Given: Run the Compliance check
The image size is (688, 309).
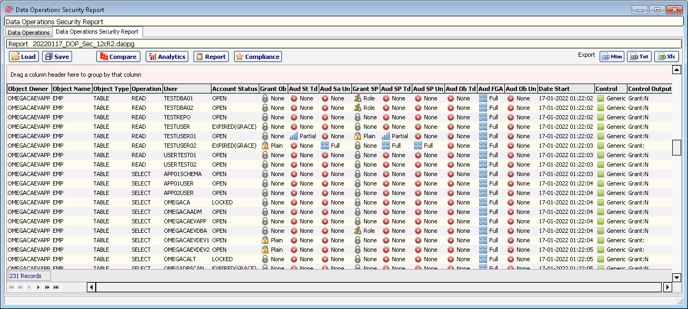Looking at the screenshot, I should (258, 57).
